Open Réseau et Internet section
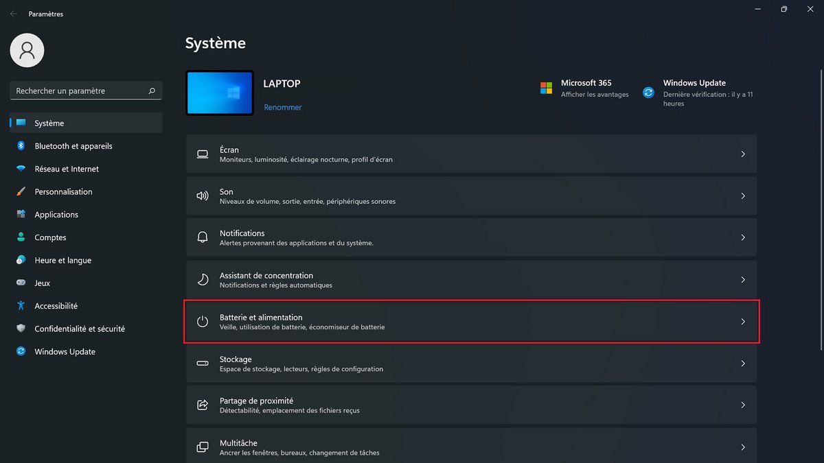Image resolution: width=824 pixels, height=463 pixels. click(86, 169)
